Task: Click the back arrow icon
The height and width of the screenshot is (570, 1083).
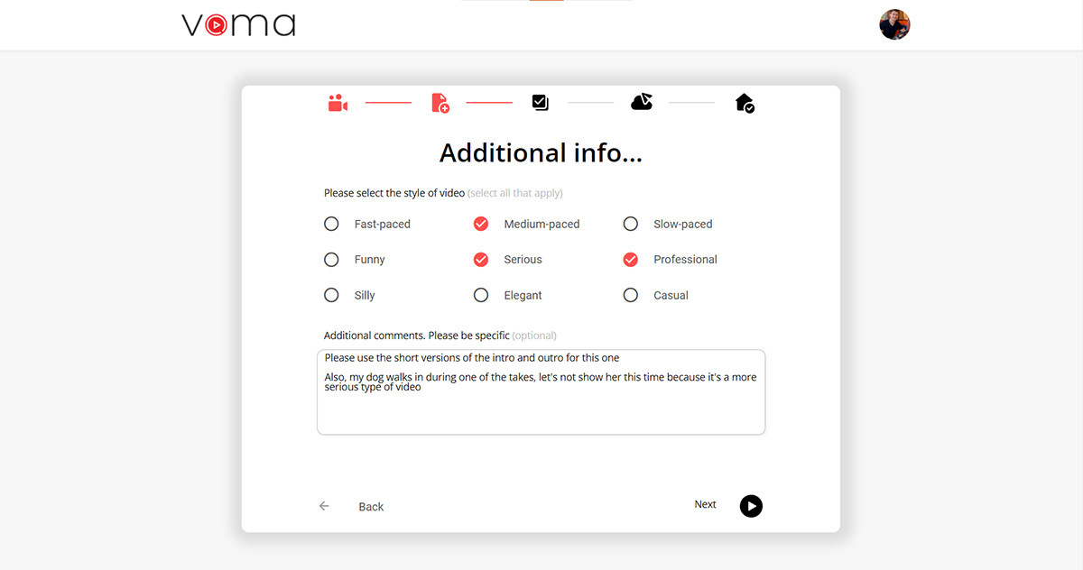Action: [x=324, y=507]
